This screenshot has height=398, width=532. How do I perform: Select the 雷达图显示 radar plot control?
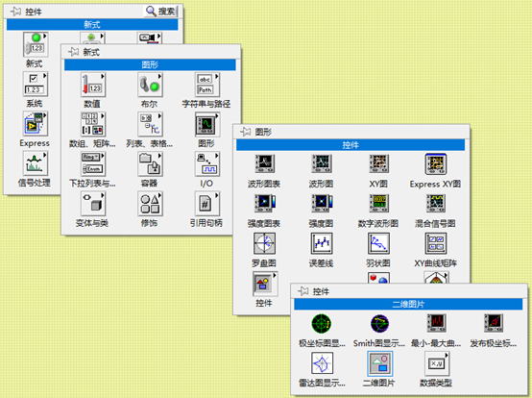322,363
